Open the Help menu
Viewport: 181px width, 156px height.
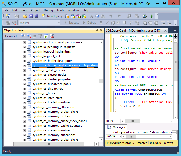coord(86,10)
